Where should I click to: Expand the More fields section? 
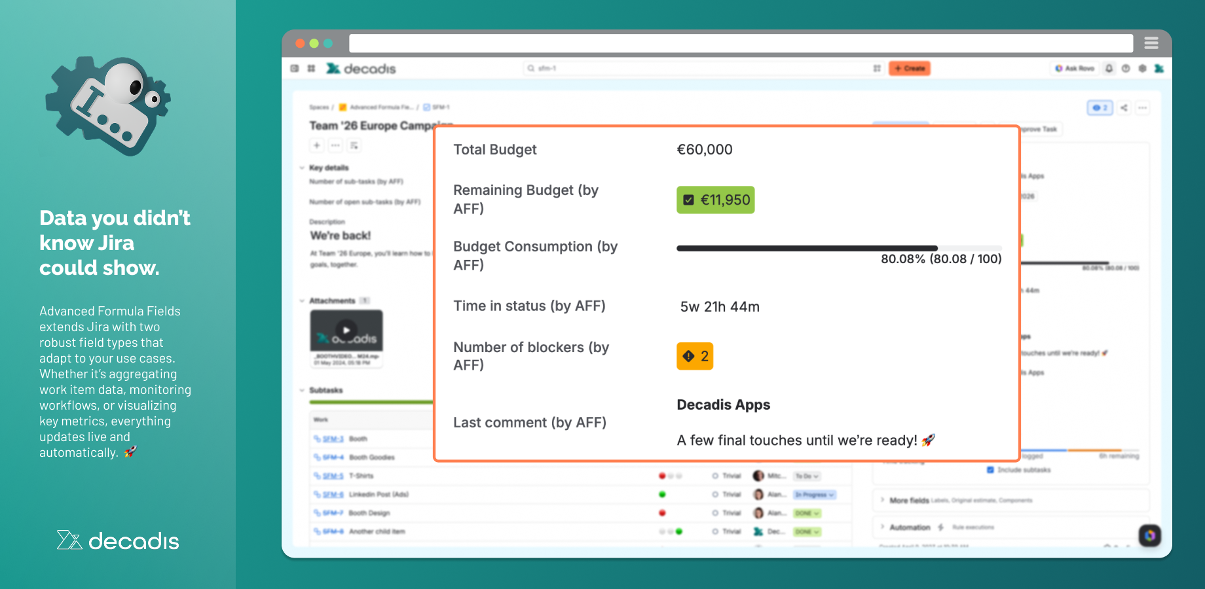883,500
